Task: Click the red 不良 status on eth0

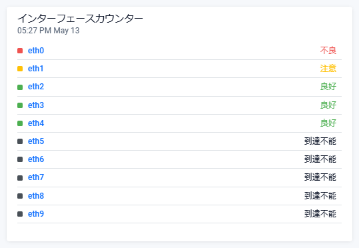Action: [x=328, y=51]
